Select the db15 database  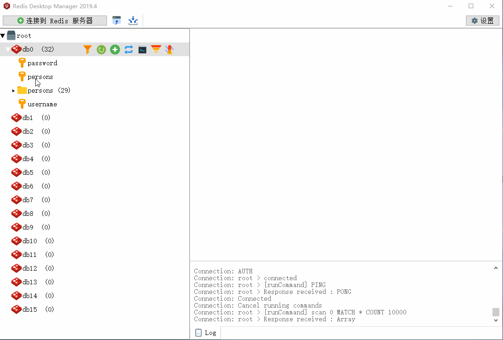[30, 309]
